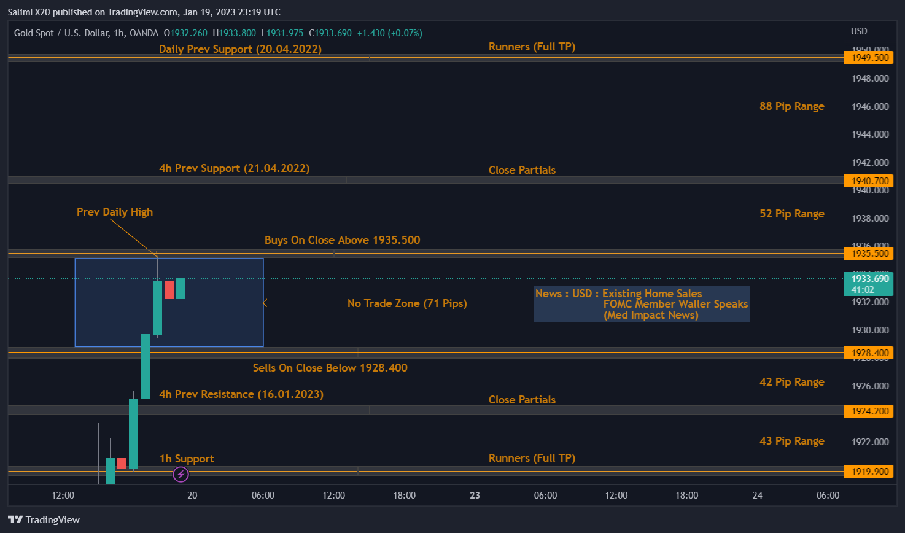Click the Prev Daily High arrow annotation
This screenshot has height=533, width=905.
point(114,211)
